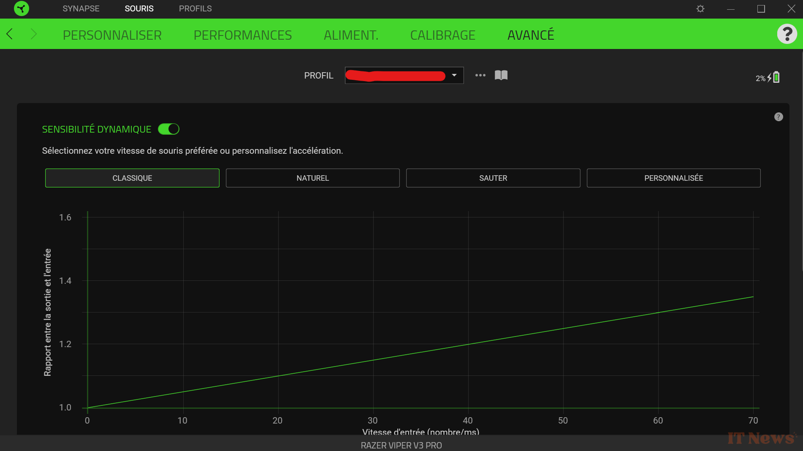Open the Personnaliser tab
Image resolution: width=803 pixels, height=451 pixels.
pos(112,35)
